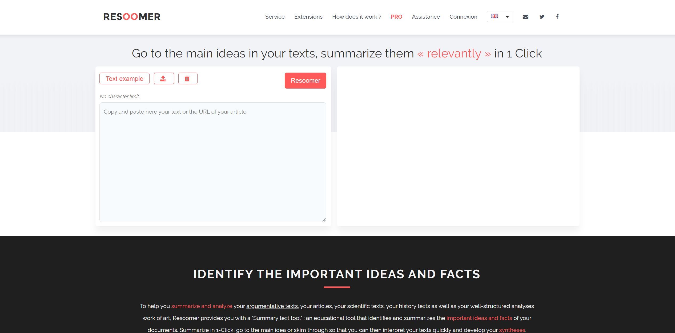The width and height of the screenshot is (675, 333).
Task: Open the How does it work dropdown
Action: (x=357, y=16)
